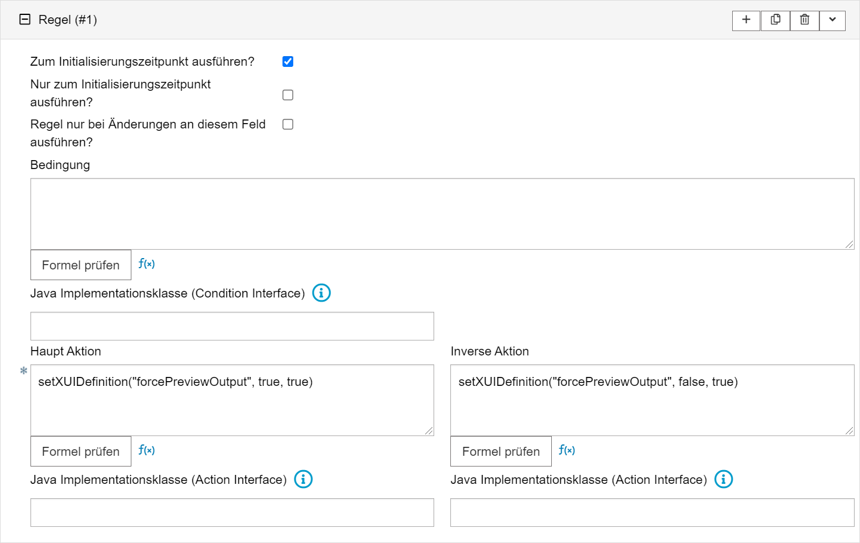This screenshot has width=860, height=543.
Task: Uncheck 'Zum Initialisierungszeitpunkt ausführen?' checkbox
Action: [x=288, y=62]
